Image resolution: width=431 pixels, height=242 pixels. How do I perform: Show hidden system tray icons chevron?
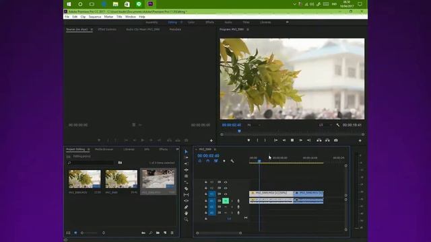tap(294, 4)
